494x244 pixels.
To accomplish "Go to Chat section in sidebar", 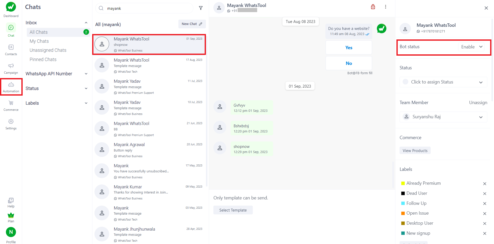I will point(11,30).
